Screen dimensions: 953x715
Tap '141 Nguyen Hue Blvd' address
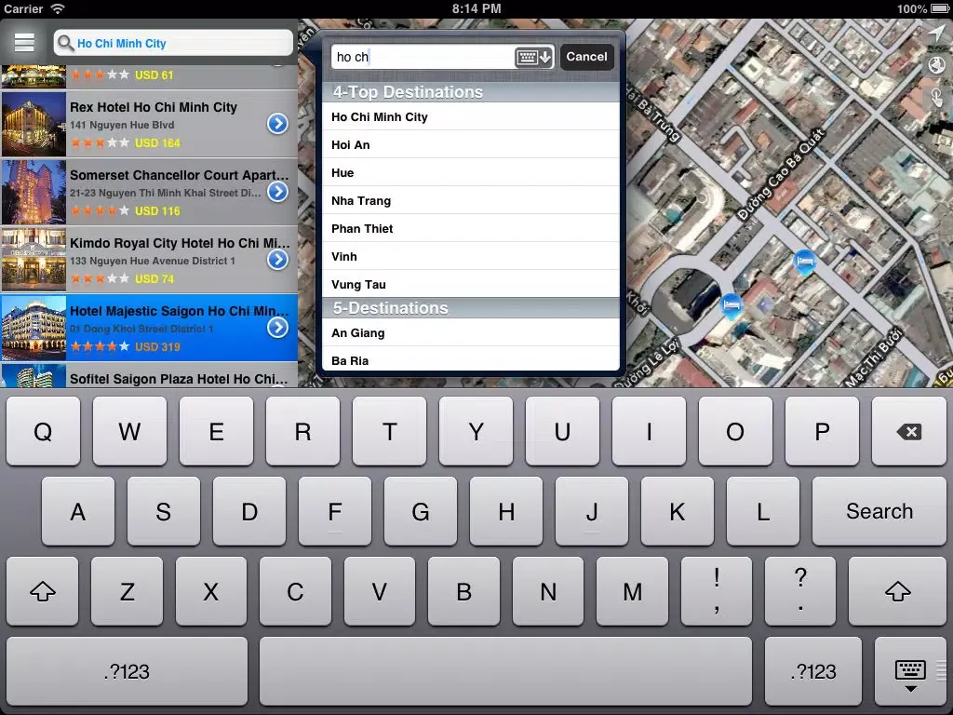[x=122, y=125]
